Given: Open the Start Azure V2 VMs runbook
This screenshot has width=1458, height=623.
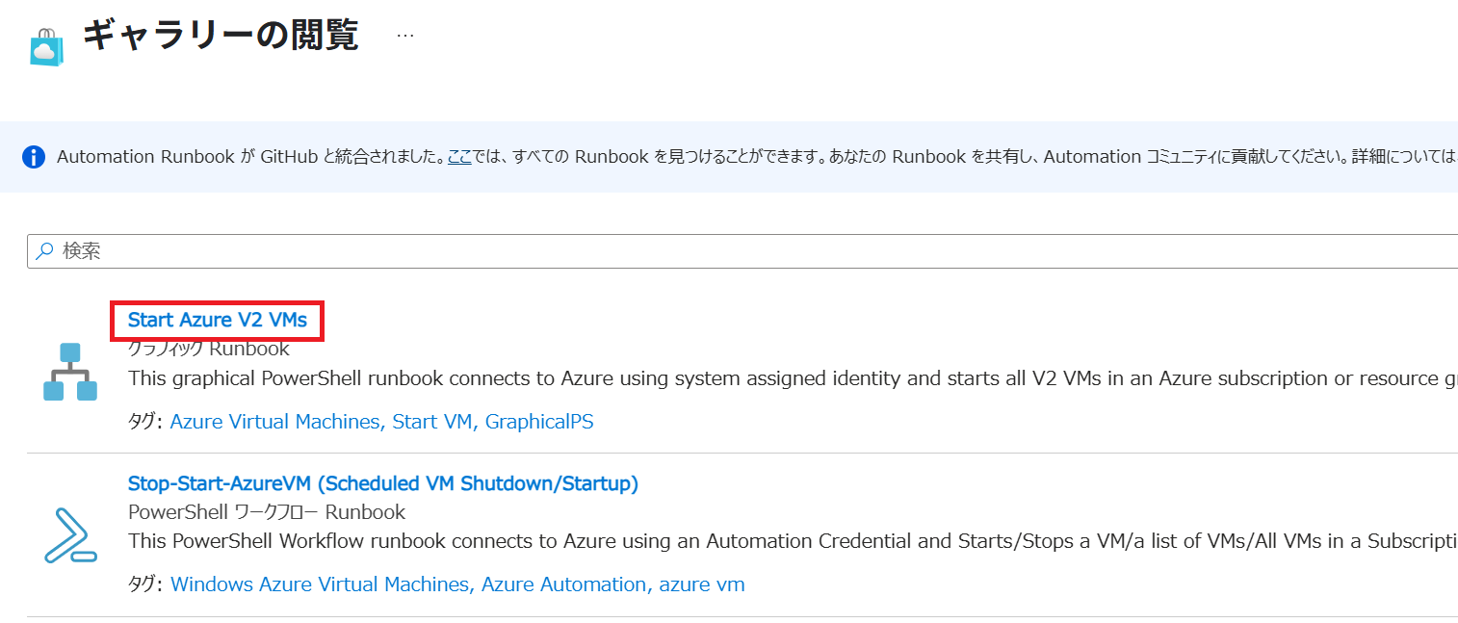Looking at the screenshot, I should (218, 320).
